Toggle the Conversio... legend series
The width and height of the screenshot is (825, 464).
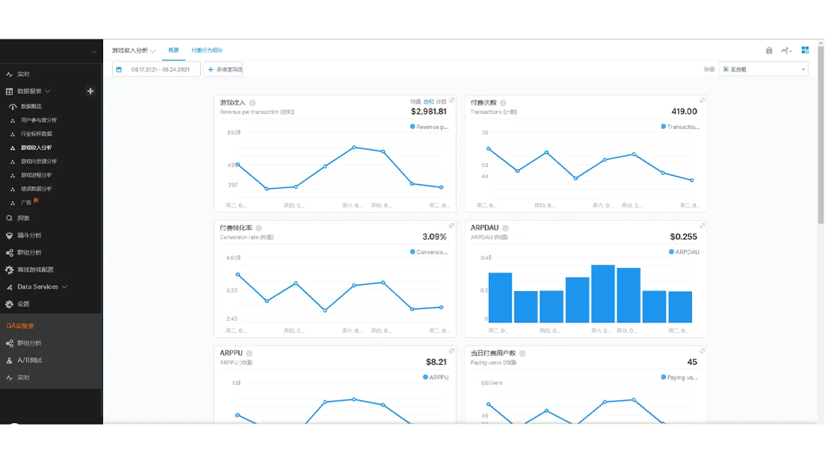429,252
